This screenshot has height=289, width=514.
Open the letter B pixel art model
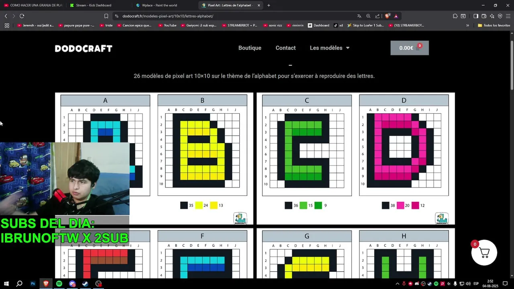[x=202, y=145]
